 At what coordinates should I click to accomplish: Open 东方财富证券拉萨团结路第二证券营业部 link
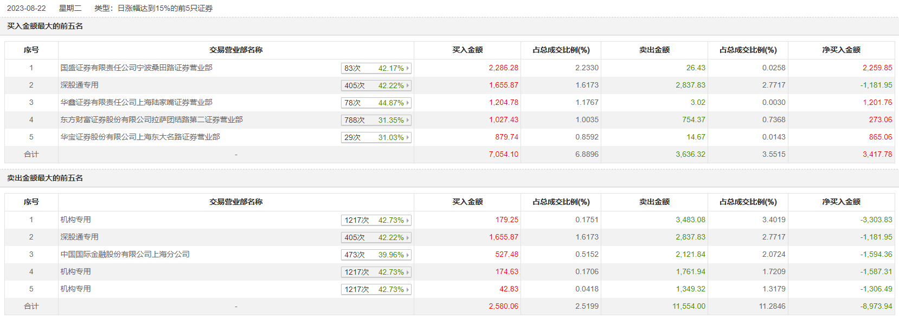(151, 119)
